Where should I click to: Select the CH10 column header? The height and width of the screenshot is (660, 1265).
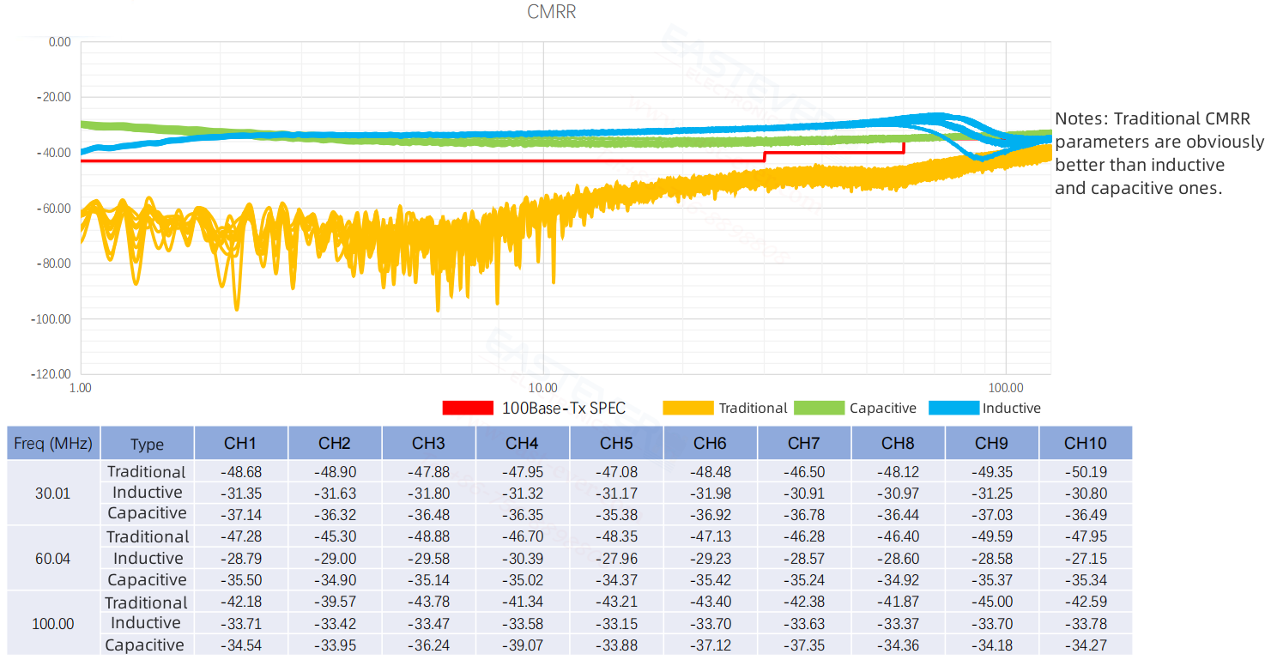tap(1086, 442)
